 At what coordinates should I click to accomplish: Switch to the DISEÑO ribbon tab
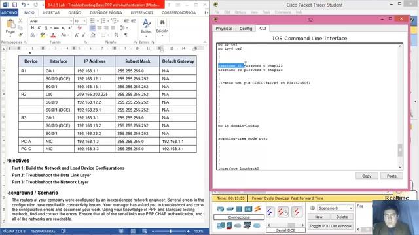pyautogui.click(x=75, y=12)
